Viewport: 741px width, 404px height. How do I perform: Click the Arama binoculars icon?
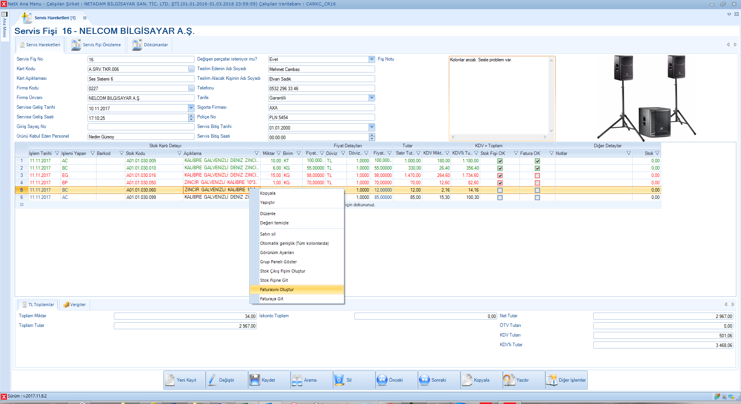[297, 380]
